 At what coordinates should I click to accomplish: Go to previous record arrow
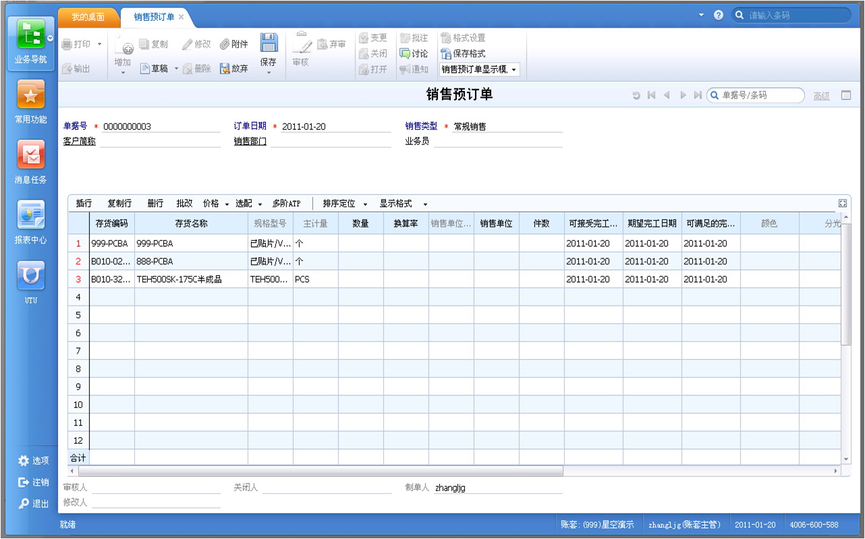(x=667, y=96)
